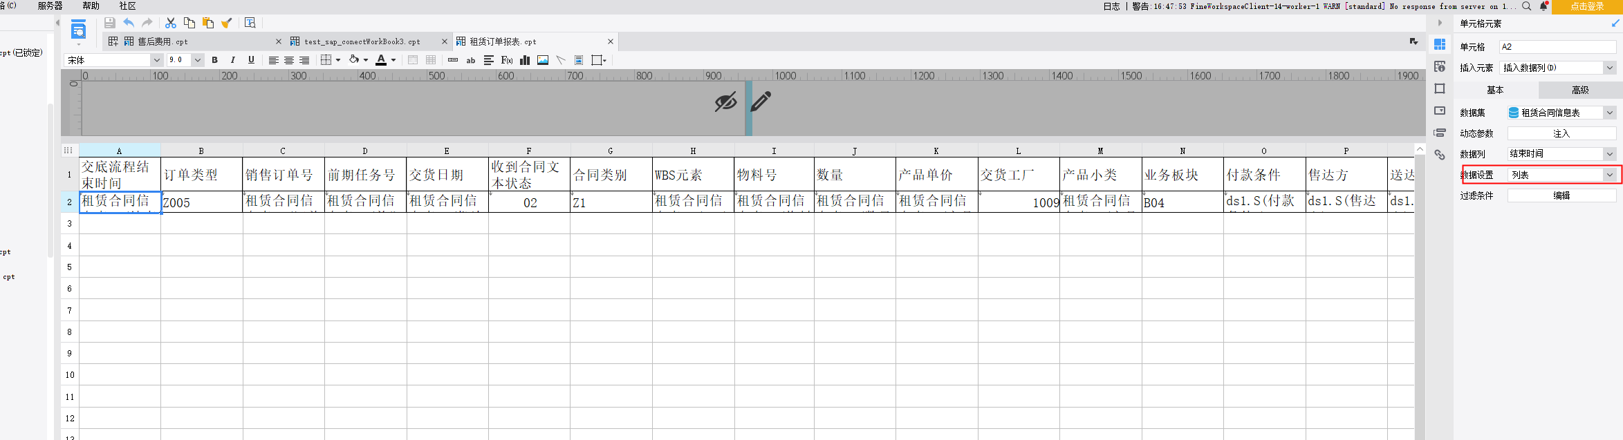Insert an image element
This screenshot has height=440, width=1623.
pyautogui.click(x=543, y=60)
